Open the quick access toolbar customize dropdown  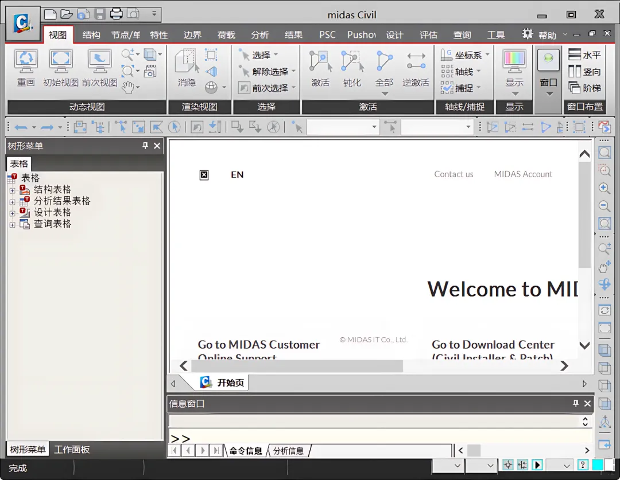point(154,14)
